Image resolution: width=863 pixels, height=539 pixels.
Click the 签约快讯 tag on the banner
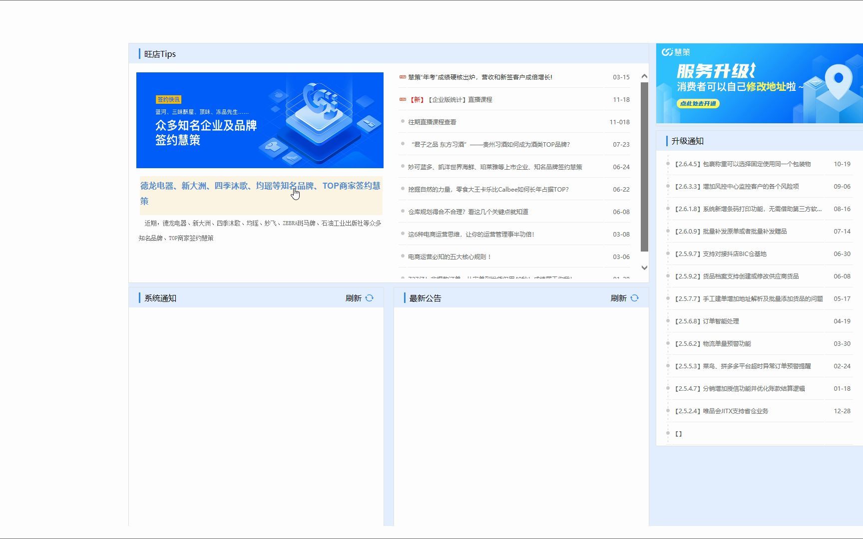[x=169, y=99]
